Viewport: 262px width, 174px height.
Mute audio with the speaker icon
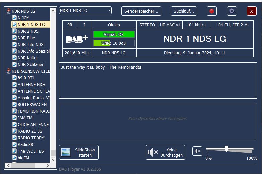[x=197, y=151]
